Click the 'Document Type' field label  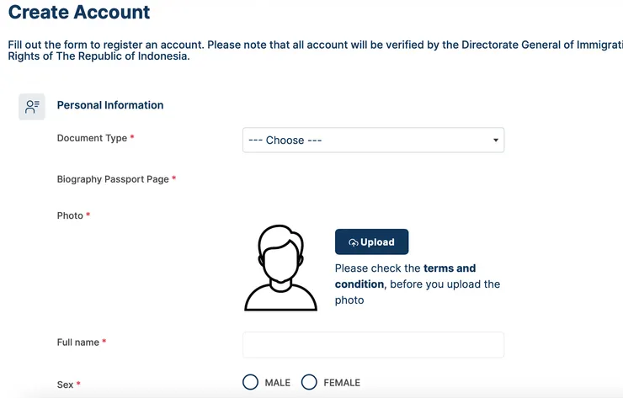92,138
